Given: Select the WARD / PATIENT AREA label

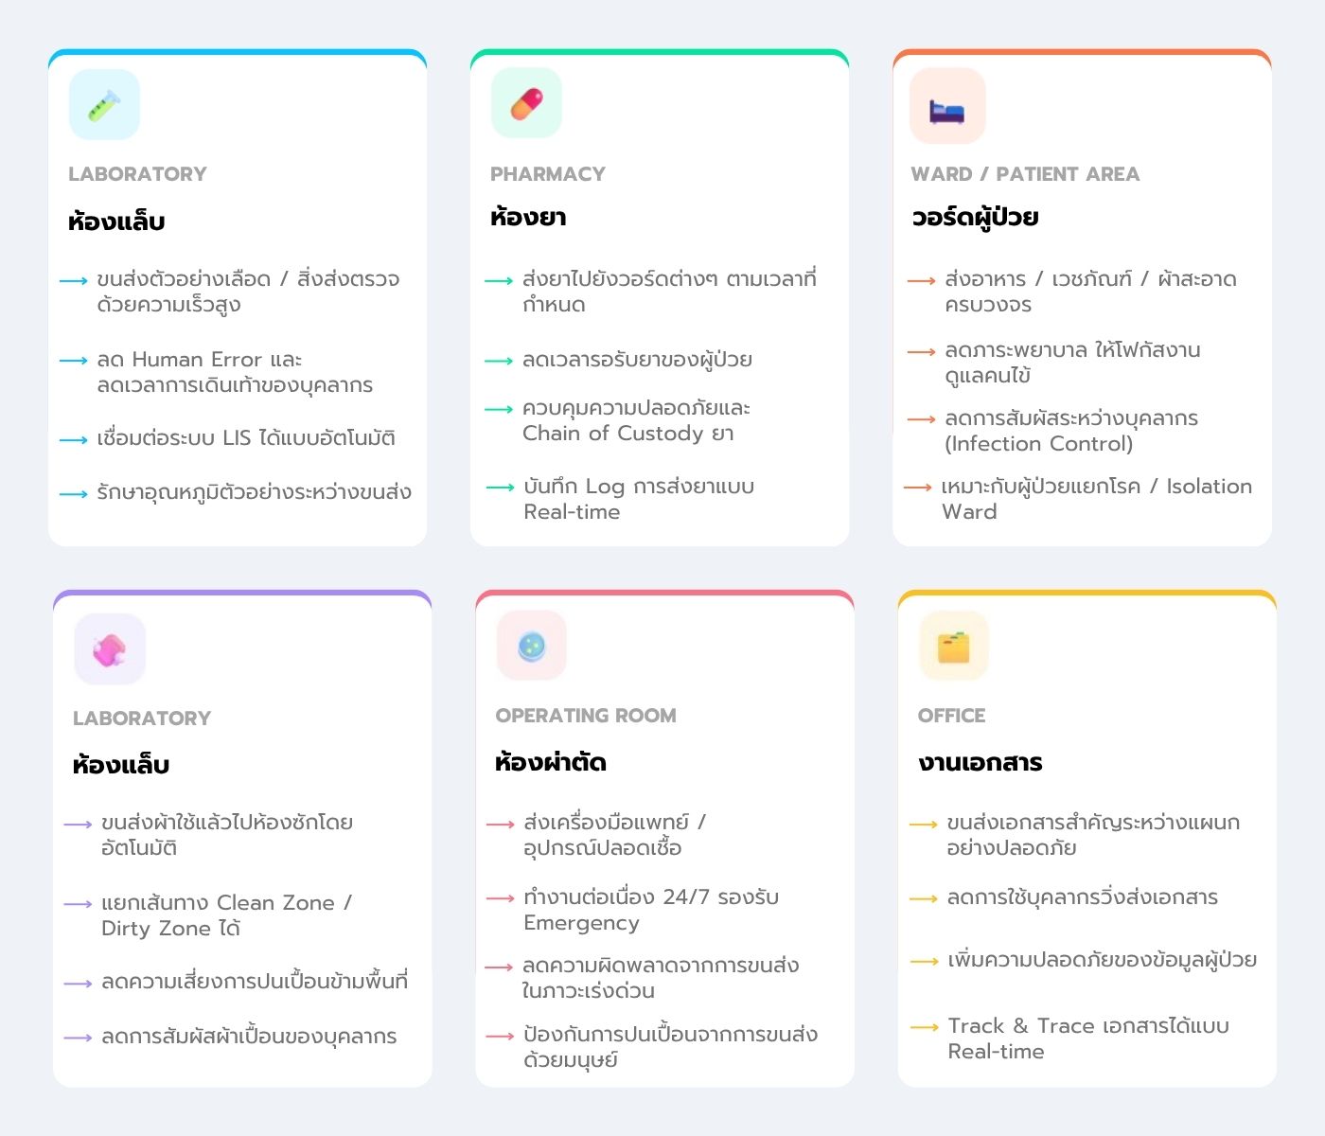Looking at the screenshot, I should [x=1025, y=174].
